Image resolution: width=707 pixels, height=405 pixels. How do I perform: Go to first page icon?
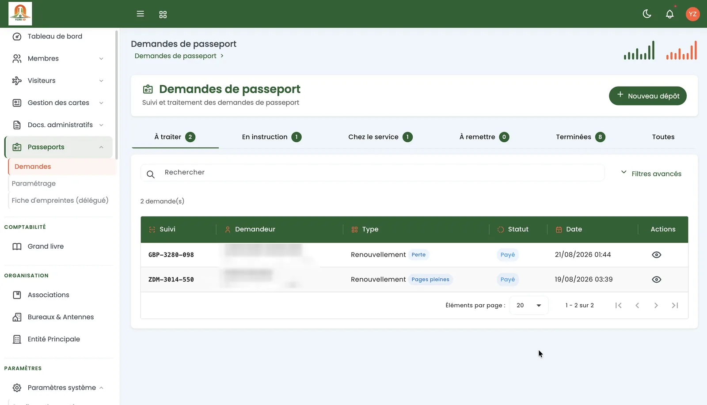(618, 305)
